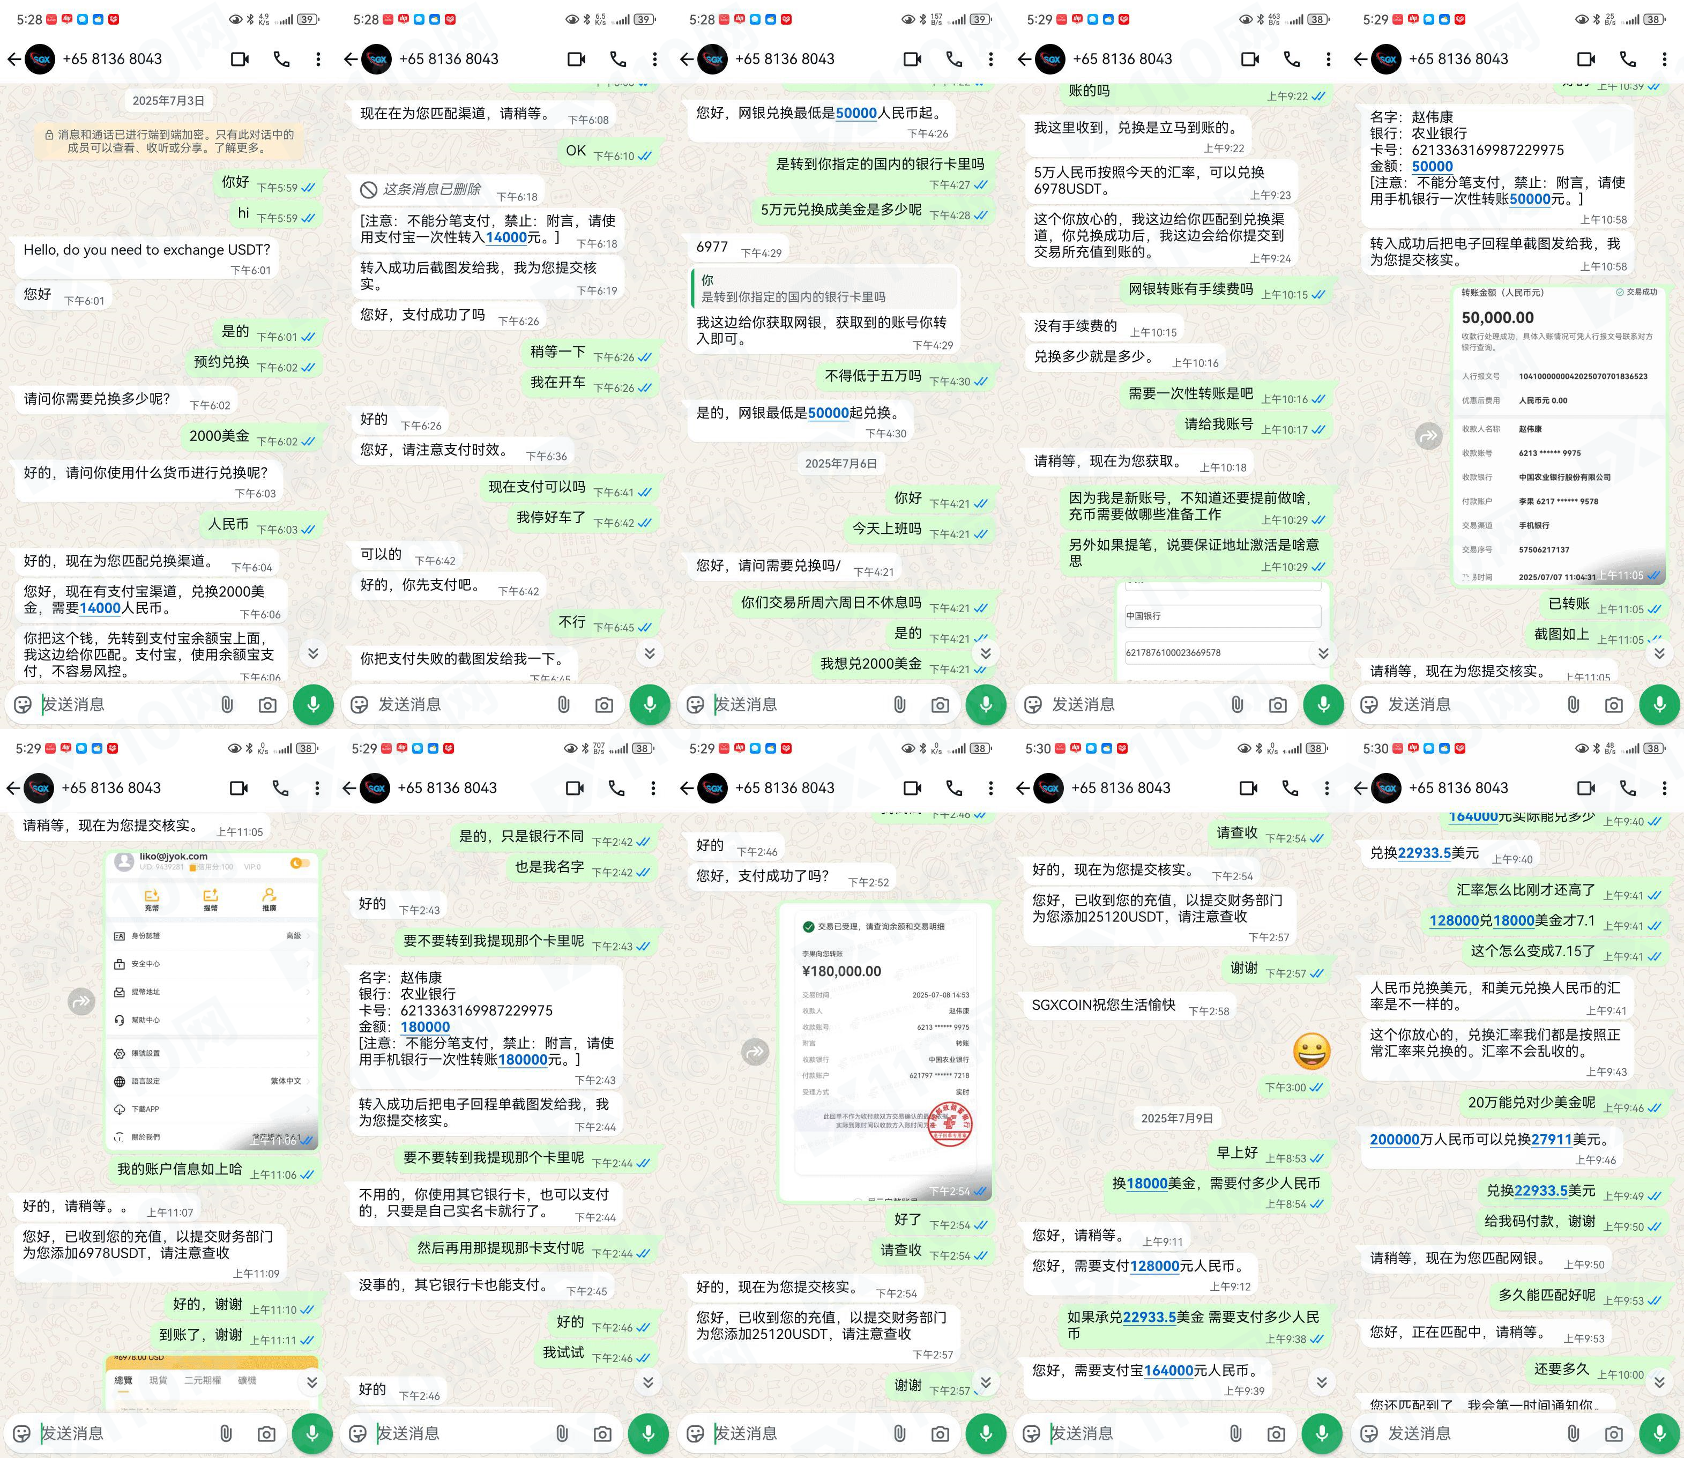Screen dimensions: 1684x1458
Task: Open the liko@jyok.com account screenshot image
Action: [212, 1001]
